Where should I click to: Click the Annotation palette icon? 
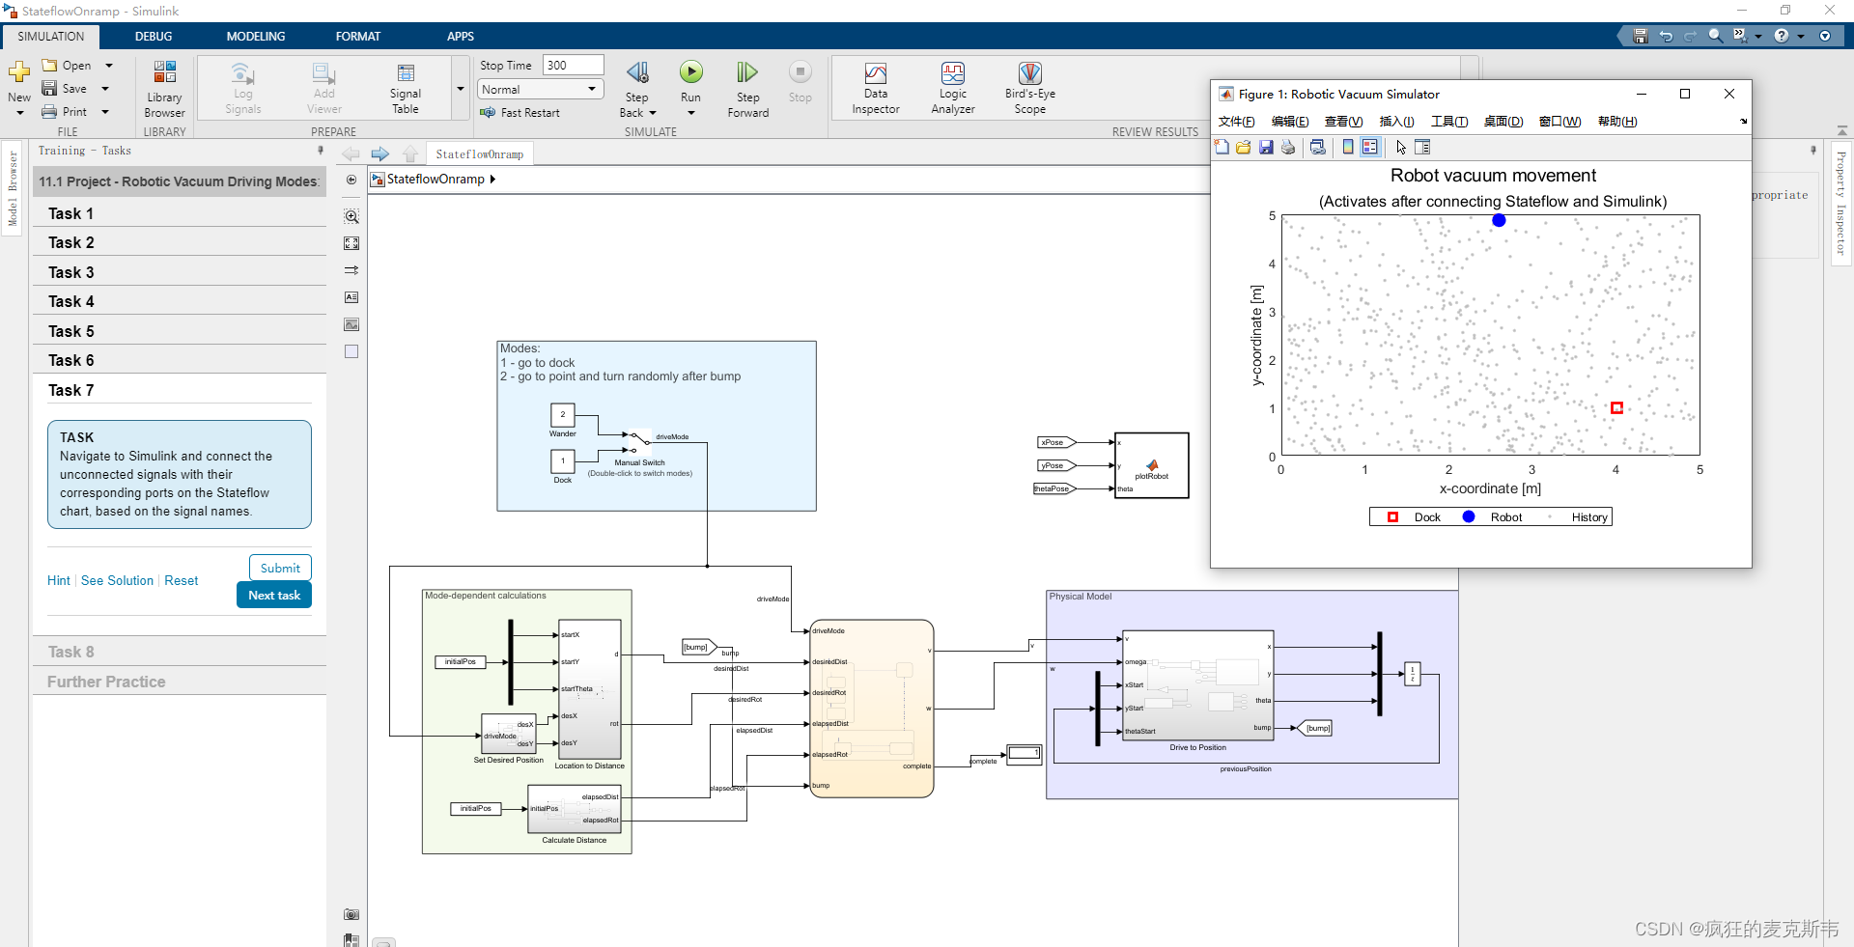click(351, 297)
